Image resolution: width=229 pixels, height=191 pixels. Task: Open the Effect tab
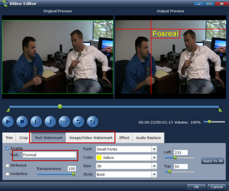(x=124, y=138)
